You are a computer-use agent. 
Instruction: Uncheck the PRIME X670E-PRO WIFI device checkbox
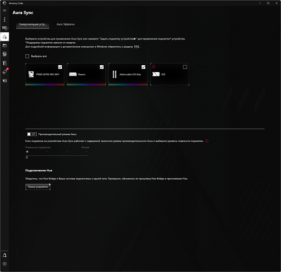[60, 67]
